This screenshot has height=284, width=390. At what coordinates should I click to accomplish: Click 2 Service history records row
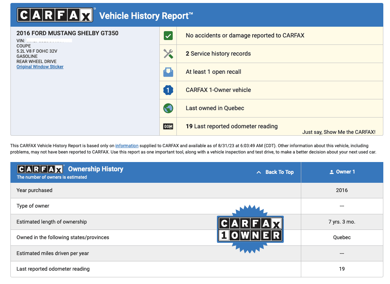pyautogui.click(x=272, y=54)
